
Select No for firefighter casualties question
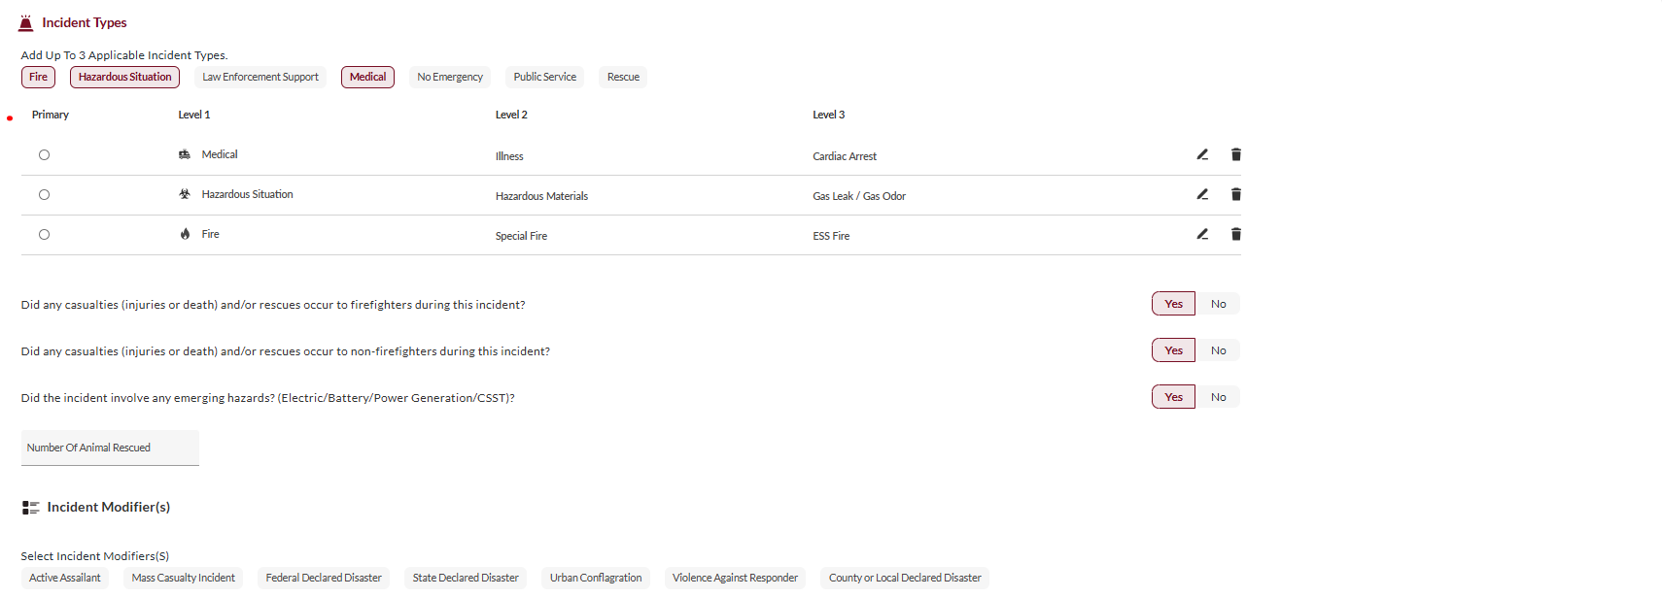(x=1218, y=304)
